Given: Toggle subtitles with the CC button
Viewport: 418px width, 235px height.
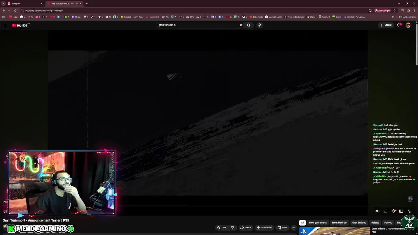Looking at the screenshot, I should tap(385, 211).
